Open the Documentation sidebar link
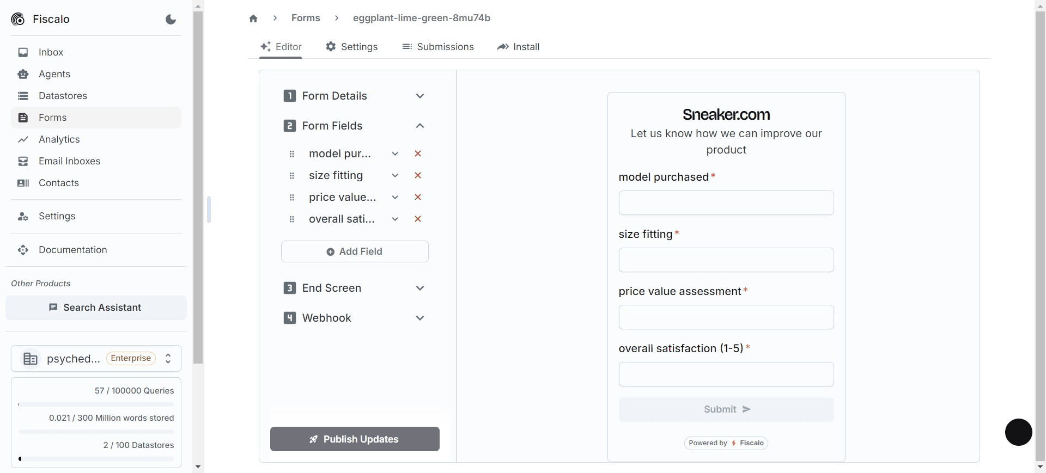 coord(96,250)
